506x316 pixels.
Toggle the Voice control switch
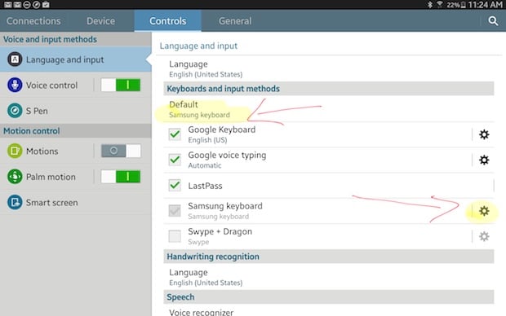(x=121, y=85)
